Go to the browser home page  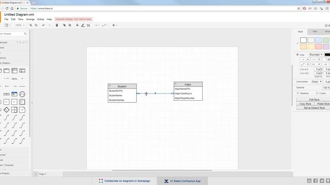pyautogui.click(x=12, y=8)
